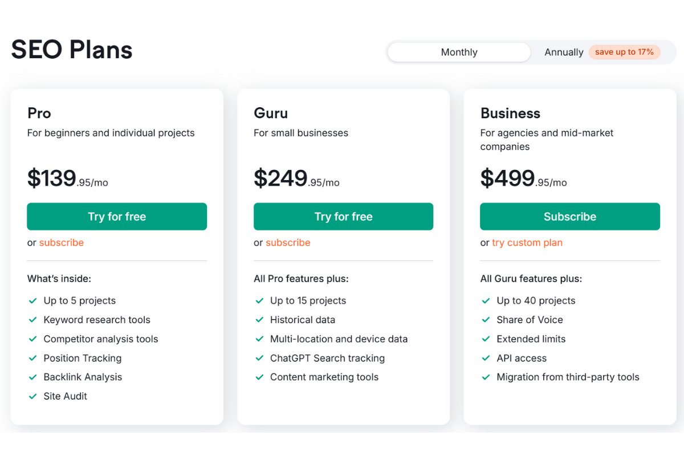
Task: Click the checkmark next to Historical data
Action: pos(259,320)
